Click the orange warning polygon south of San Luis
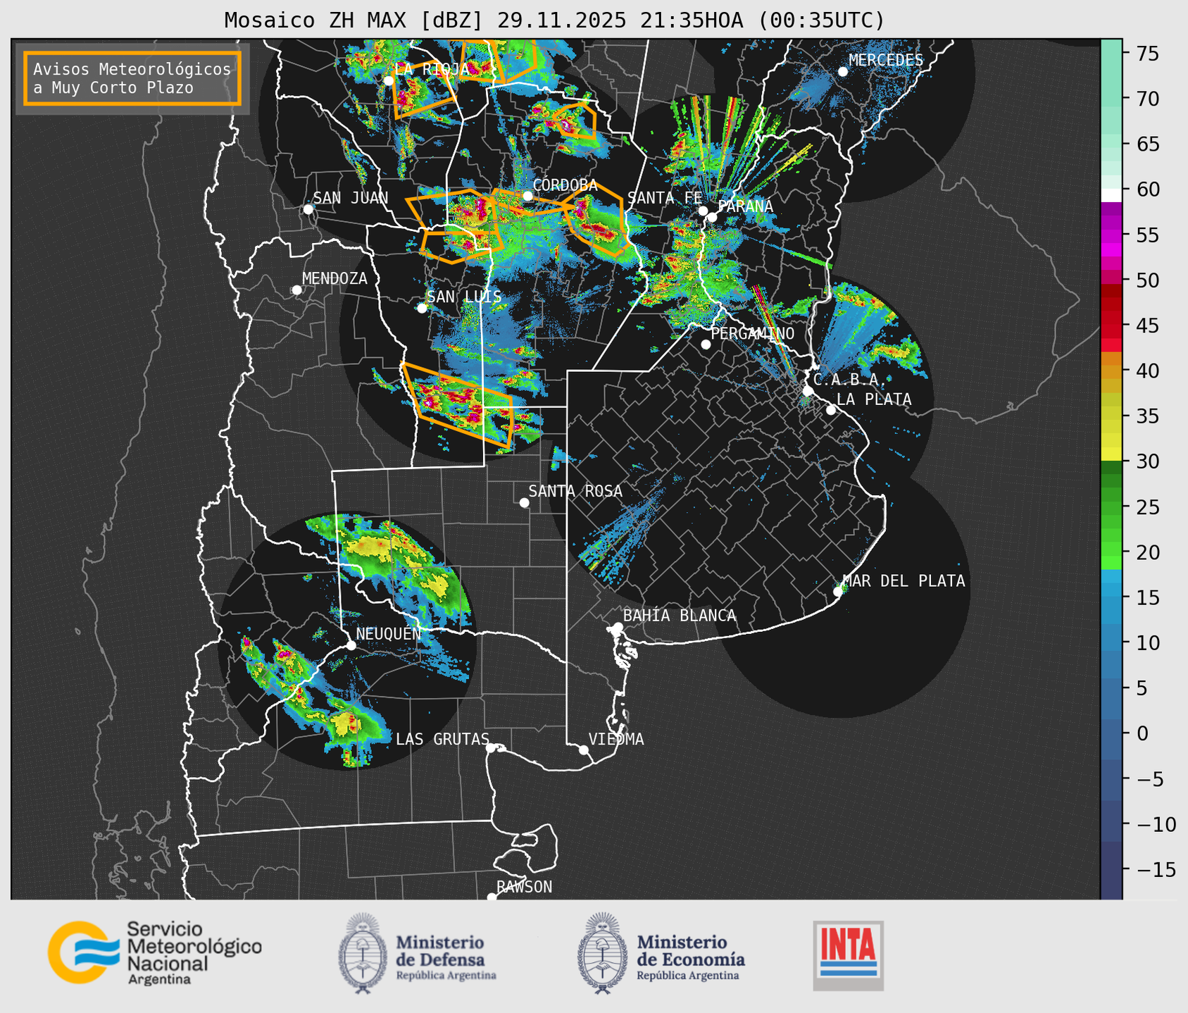 pyautogui.click(x=458, y=405)
